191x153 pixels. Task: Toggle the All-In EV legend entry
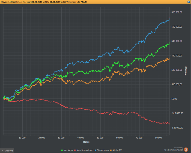tap(116, 150)
